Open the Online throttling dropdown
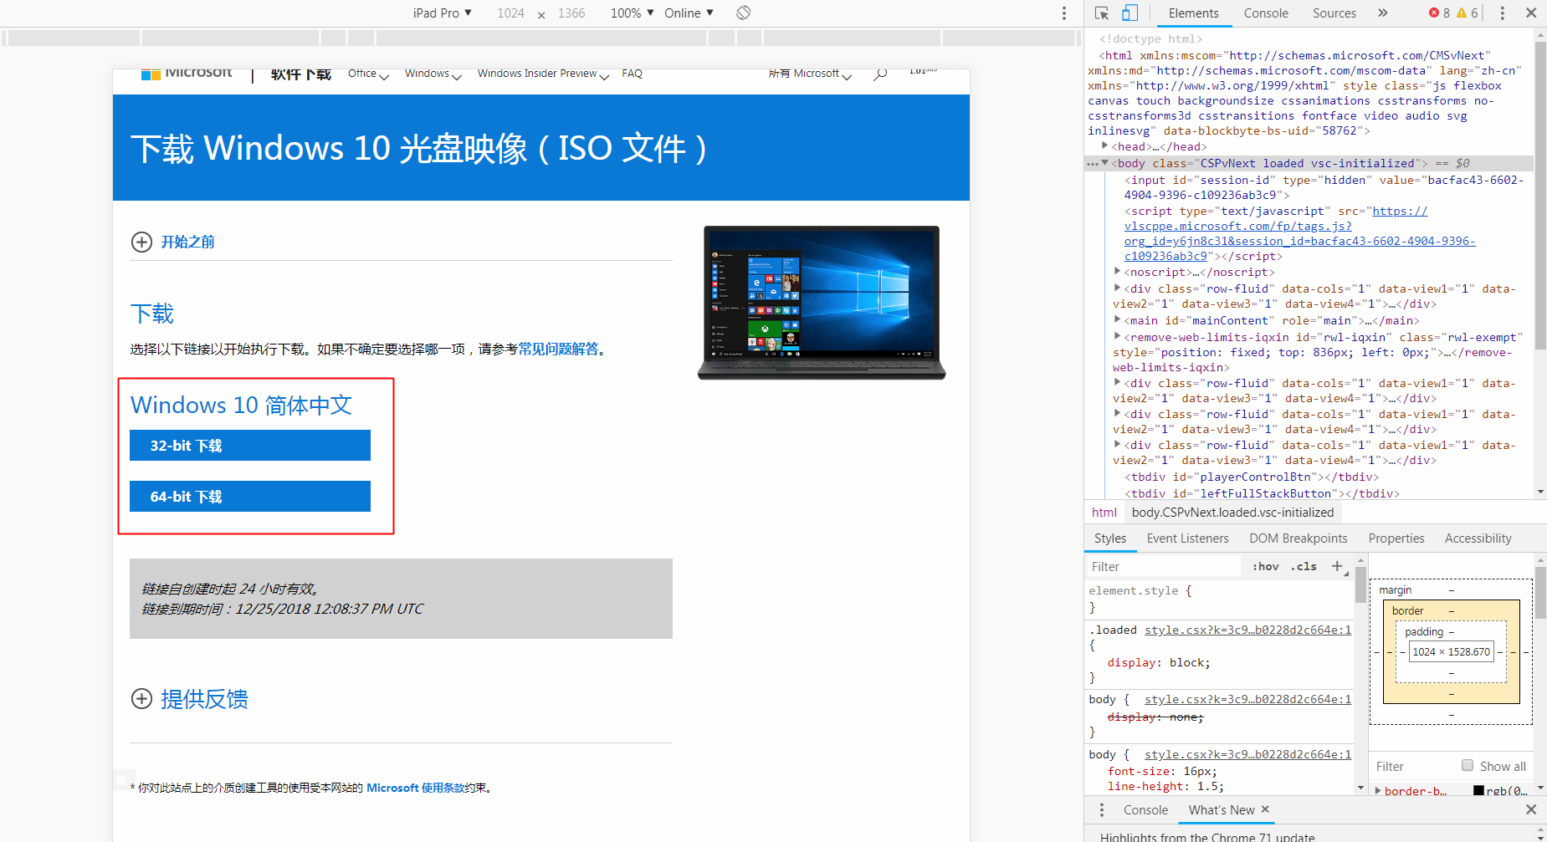Image resolution: width=1547 pixels, height=842 pixels. [689, 13]
